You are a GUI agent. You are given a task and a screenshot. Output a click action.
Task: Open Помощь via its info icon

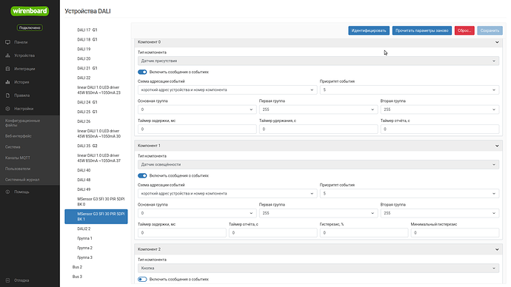pyautogui.click(x=8, y=192)
